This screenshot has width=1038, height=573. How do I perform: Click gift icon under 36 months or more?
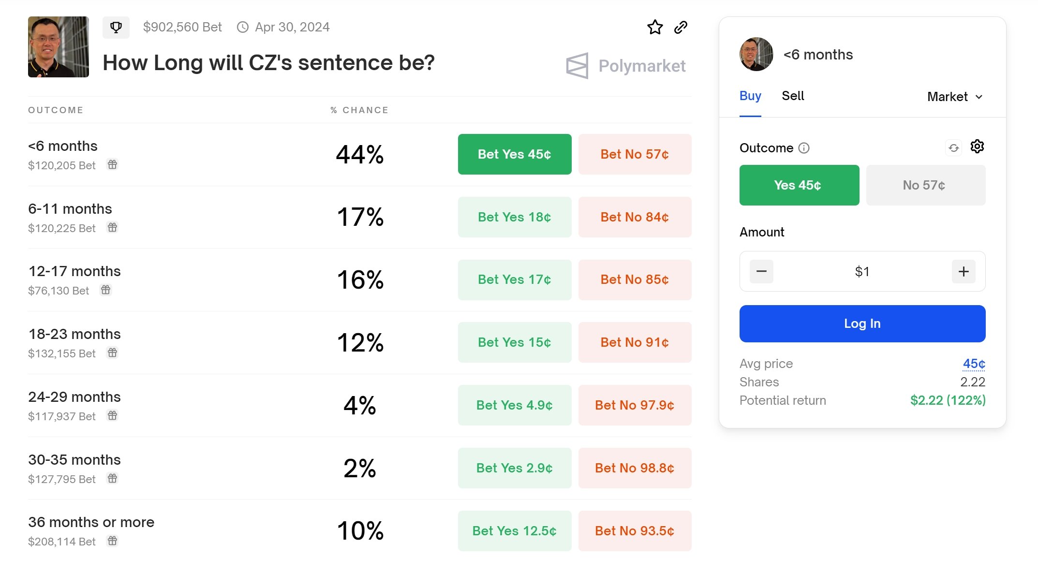(112, 541)
